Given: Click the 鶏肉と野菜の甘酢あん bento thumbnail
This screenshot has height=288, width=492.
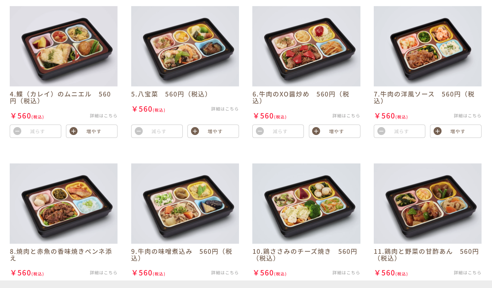Looking at the screenshot, I should [427, 203].
